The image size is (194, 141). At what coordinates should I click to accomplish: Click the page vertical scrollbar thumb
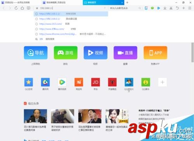click(192, 53)
